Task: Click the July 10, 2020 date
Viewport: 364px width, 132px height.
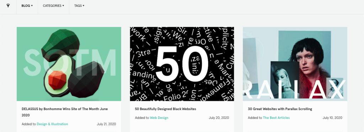Action: click(x=332, y=118)
